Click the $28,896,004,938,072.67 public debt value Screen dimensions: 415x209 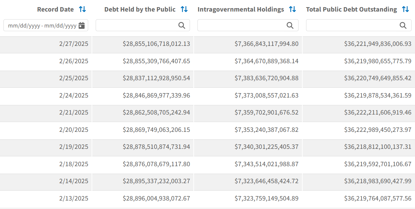[x=156, y=198]
